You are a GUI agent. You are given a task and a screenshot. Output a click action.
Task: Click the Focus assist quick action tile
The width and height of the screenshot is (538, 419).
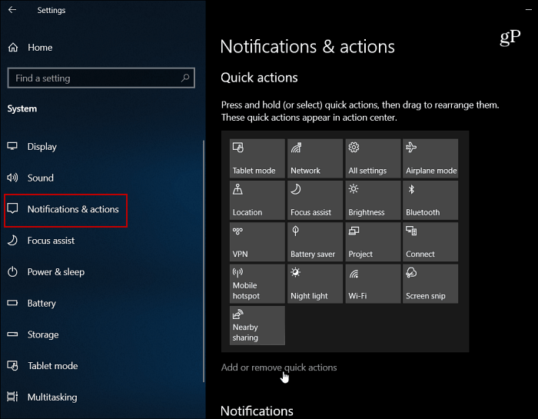point(315,201)
